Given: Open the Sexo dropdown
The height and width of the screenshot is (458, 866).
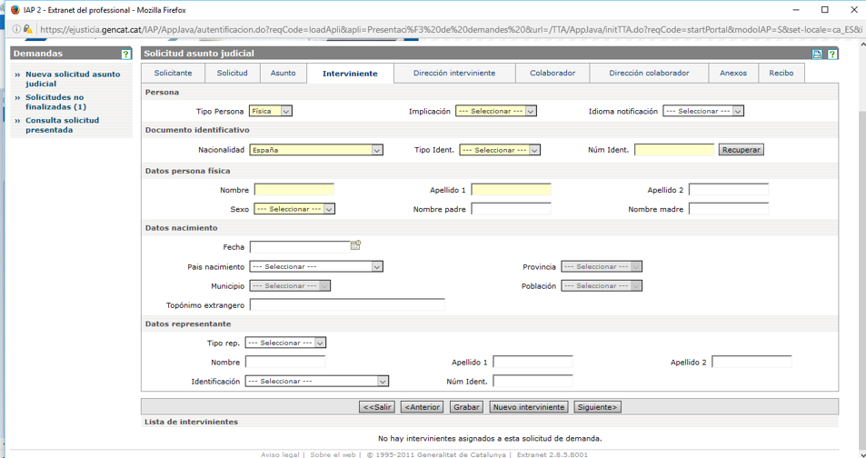Looking at the screenshot, I should [294, 209].
